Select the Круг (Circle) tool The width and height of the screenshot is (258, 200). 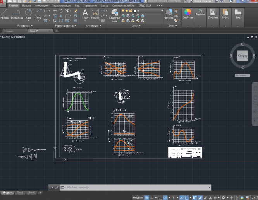pyautogui.click(x=28, y=13)
